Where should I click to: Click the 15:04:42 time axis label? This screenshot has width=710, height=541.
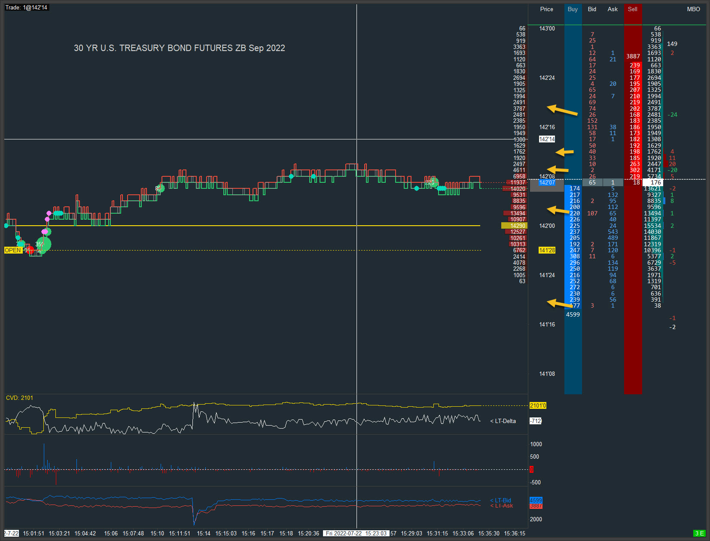tap(85, 533)
